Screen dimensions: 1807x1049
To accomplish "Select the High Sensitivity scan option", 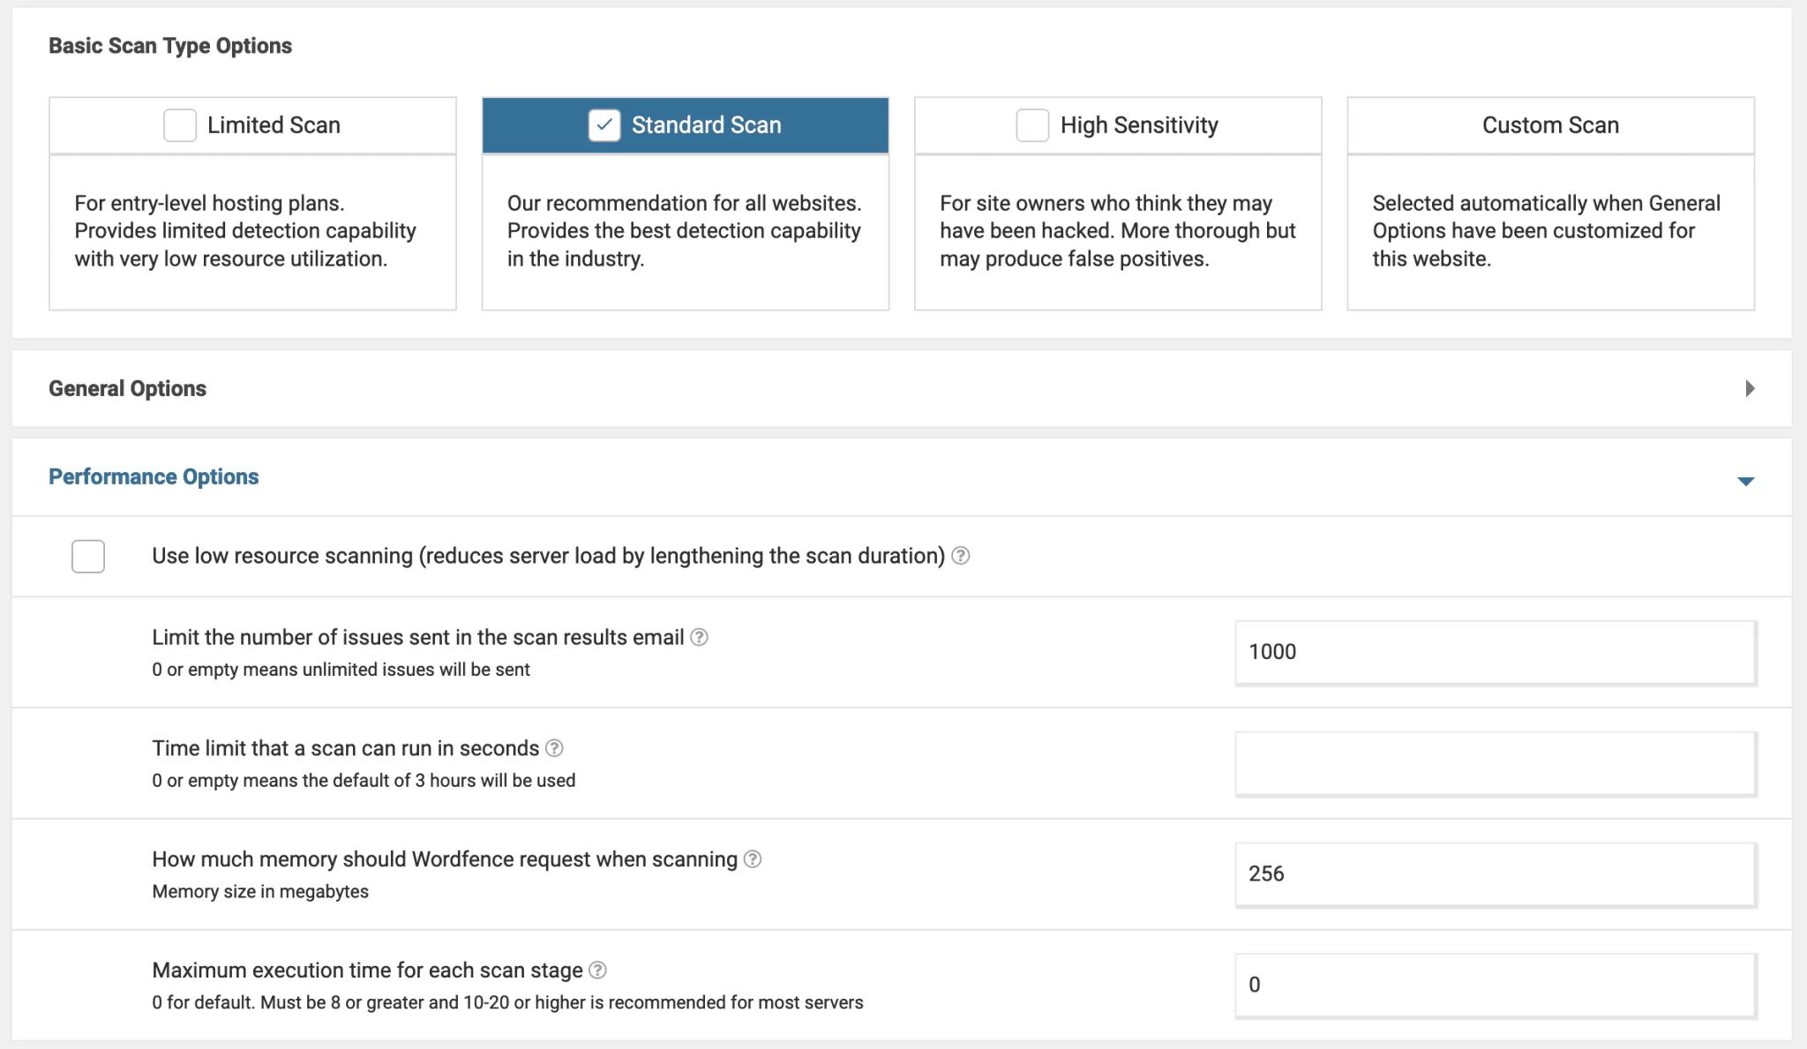I will pos(1031,125).
